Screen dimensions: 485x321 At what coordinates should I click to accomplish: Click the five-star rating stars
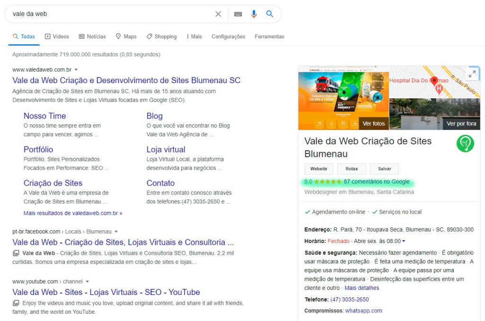click(328, 182)
